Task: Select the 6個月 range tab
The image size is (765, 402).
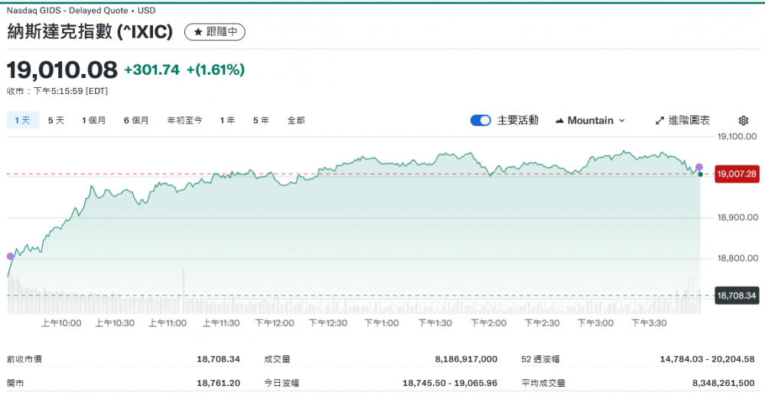Action: [136, 121]
